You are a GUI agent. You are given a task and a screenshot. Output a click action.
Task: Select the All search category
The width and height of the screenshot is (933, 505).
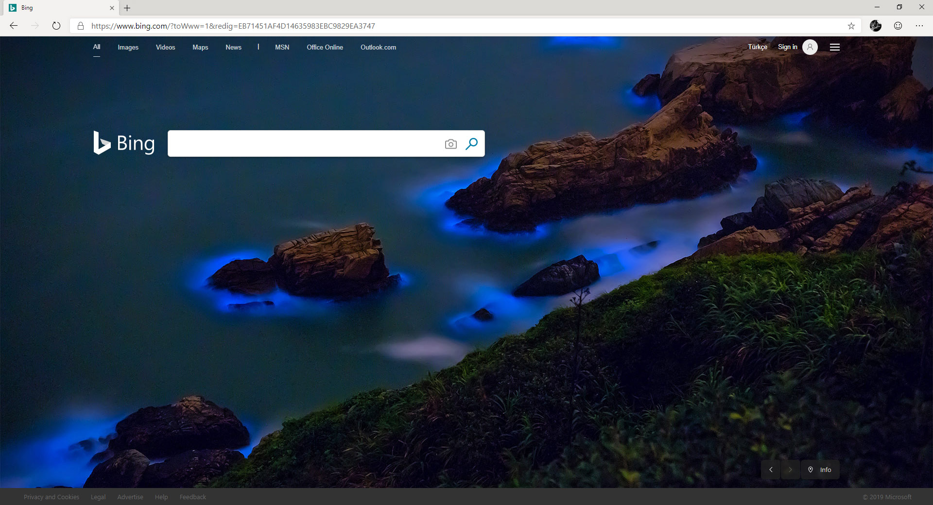pos(97,47)
